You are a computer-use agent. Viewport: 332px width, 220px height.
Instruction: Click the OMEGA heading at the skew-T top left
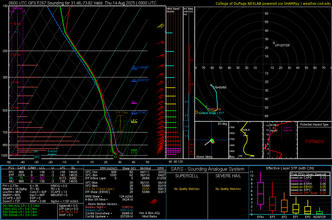click(x=17, y=8)
